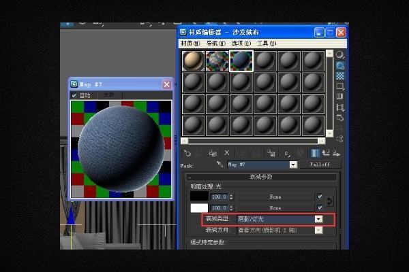Image resolution: width=409 pixels, height=272 pixels.
Task: Click the white color swatch
Action: pyautogui.click(x=200, y=207)
